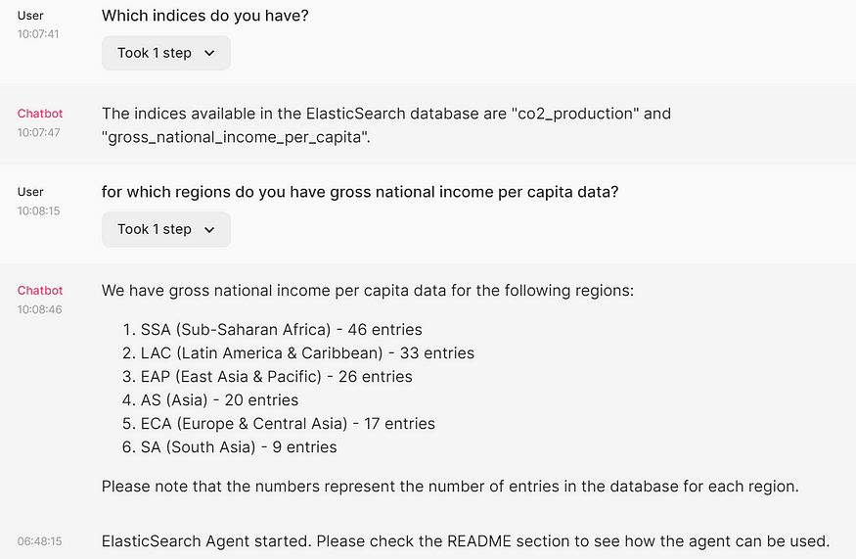Click the chevron under the gross national income question
This screenshot has width=856, height=559.
(209, 229)
